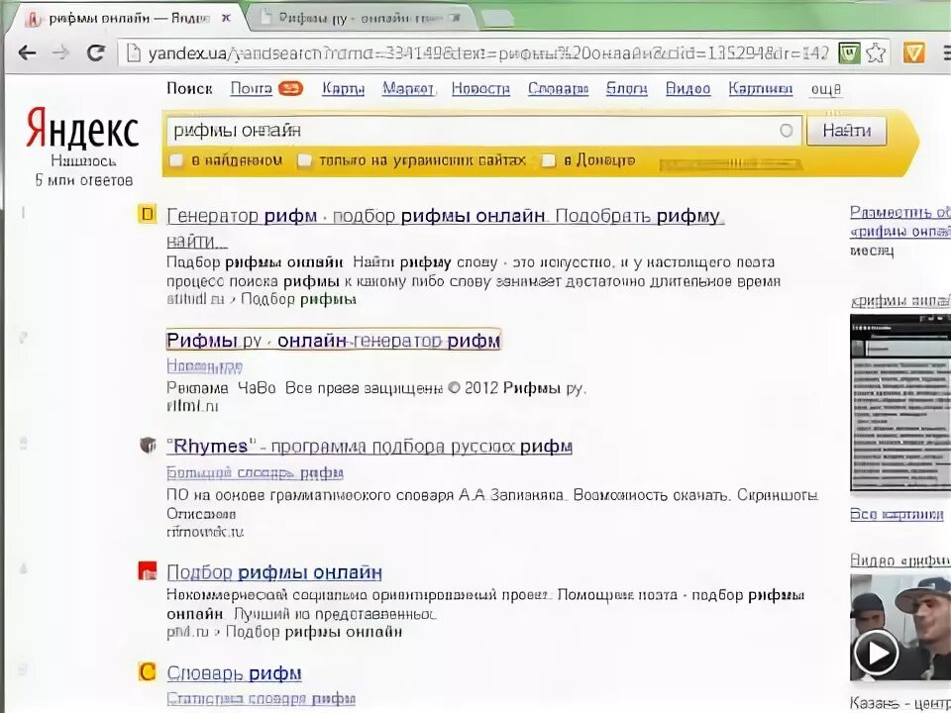This screenshot has width=951, height=713.
Task: Open result 'Генератор рифм - подбор рифмы онлайн'
Action: click(x=445, y=216)
